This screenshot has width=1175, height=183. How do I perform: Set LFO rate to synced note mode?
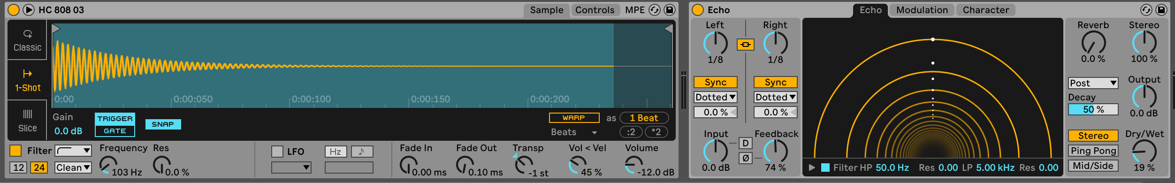[x=362, y=152]
